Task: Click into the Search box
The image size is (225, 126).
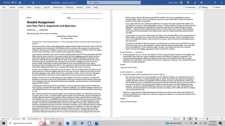Action: [114, 3]
